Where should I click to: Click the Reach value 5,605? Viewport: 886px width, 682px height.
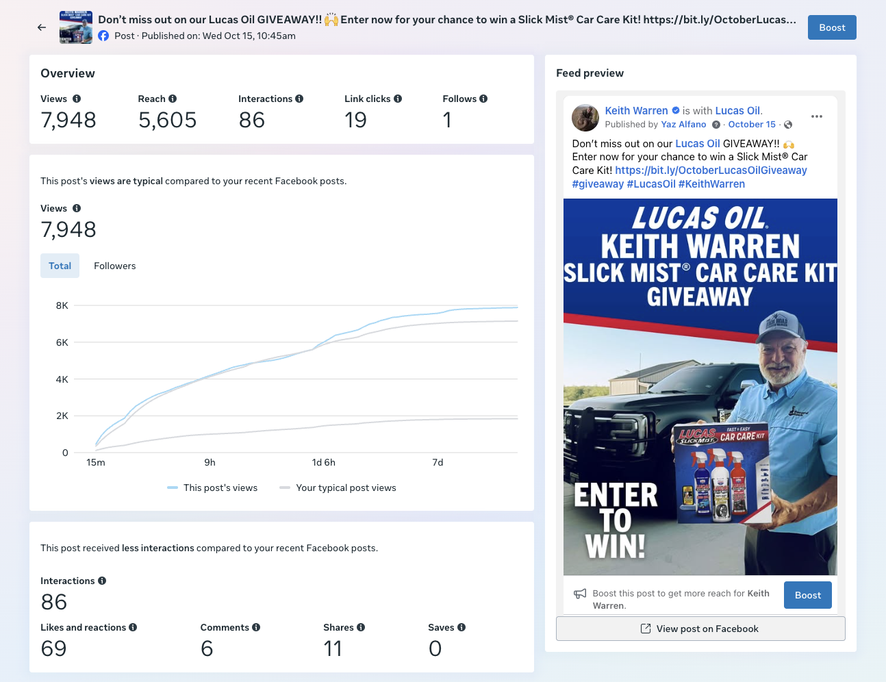coord(167,121)
